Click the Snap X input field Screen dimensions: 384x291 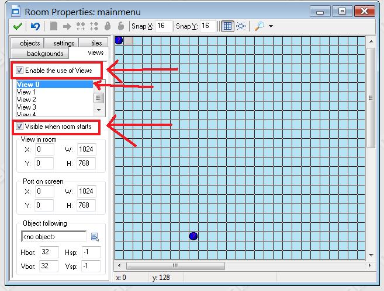pos(164,26)
